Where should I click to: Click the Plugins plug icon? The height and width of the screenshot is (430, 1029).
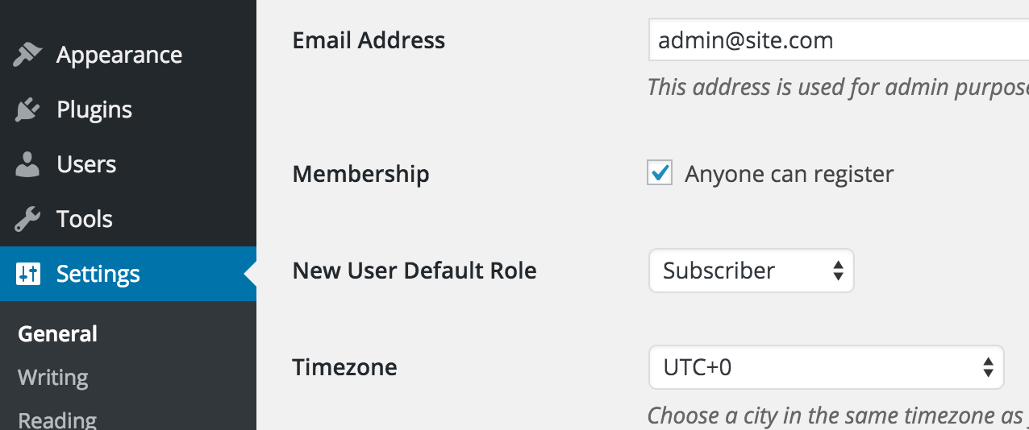tap(28, 110)
